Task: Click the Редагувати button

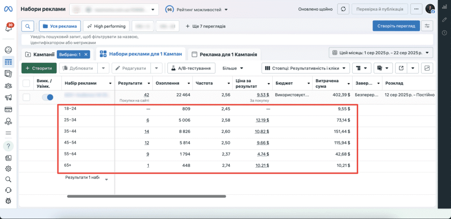Action: point(131,68)
